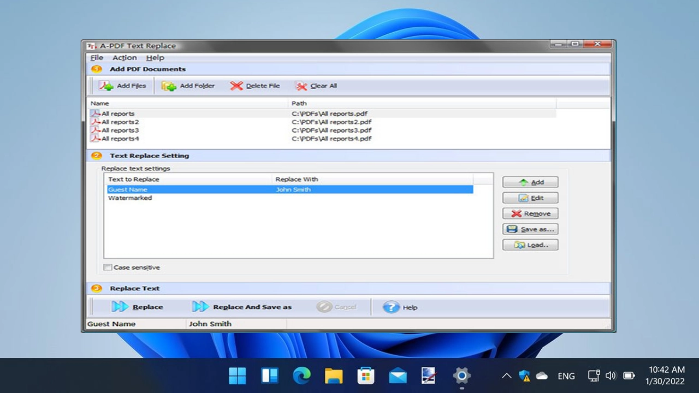Select the PDF icon of All reports2
The width and height of the screenshot is (699, 393).
click(96, 122)
